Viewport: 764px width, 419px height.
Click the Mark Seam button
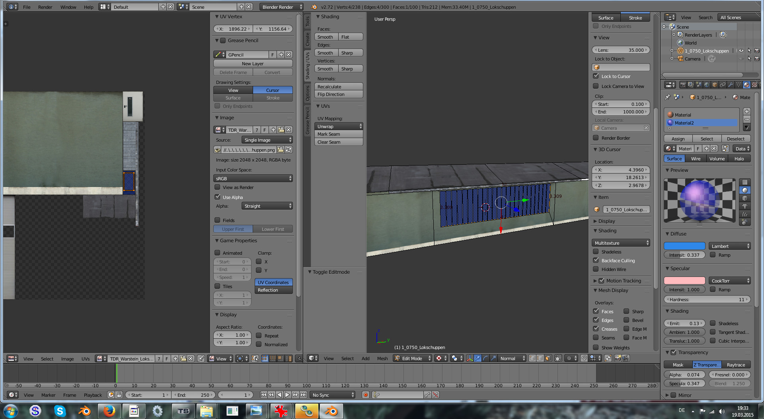[339, 134]
